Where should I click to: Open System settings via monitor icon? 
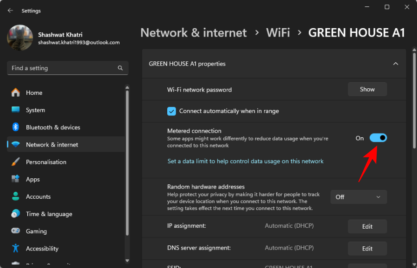[x=16, y=110]
